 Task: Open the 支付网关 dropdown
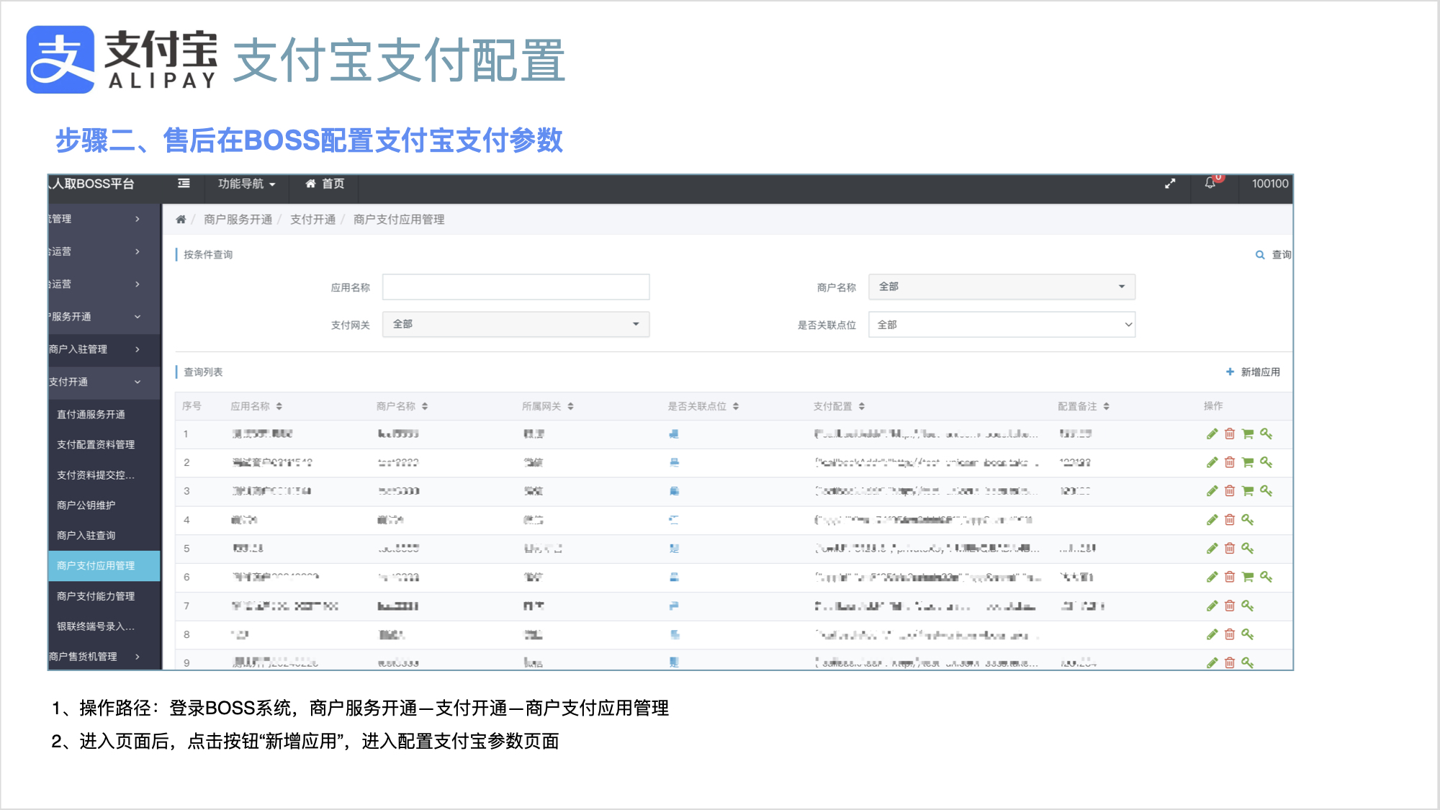[x=516, y=324]
